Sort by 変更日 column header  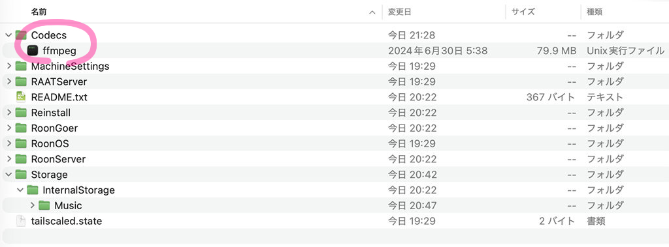tap(399, 12)
